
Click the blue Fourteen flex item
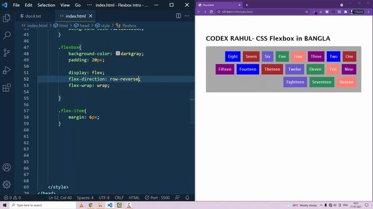coord(248,69)
